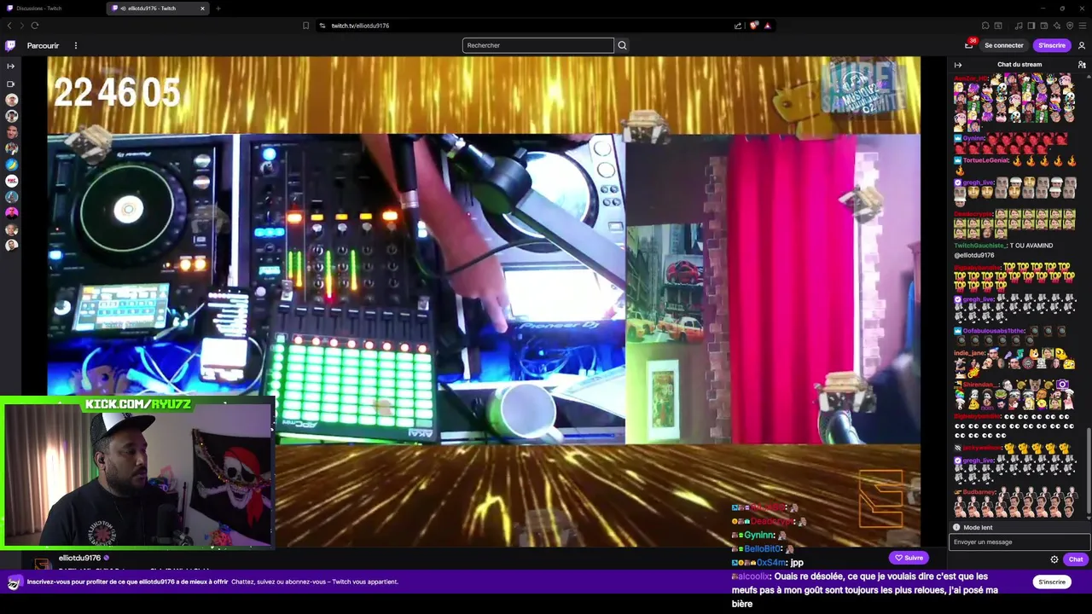This screenshot has width=1092, height=614.
Task: Click the browser forward arrow
Action: 22,26
